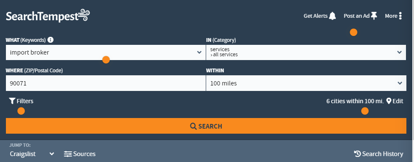The width and height of the screenshot is (414, 162).
Task: Click the keywords info icon
Action: (50, 40)
